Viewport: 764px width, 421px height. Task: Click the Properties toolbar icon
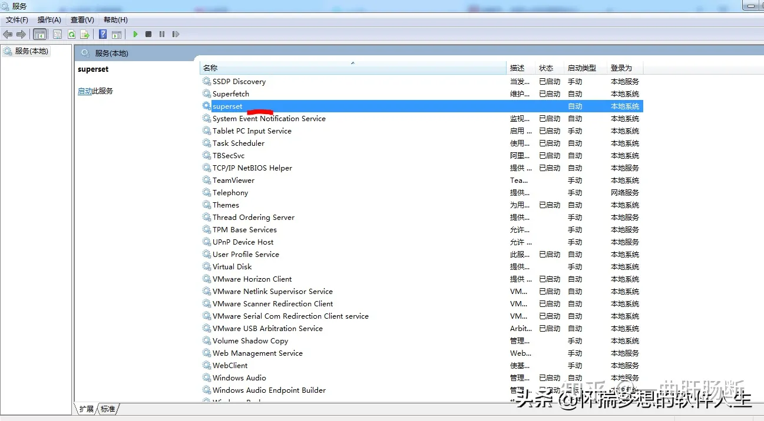coord(57,34)
